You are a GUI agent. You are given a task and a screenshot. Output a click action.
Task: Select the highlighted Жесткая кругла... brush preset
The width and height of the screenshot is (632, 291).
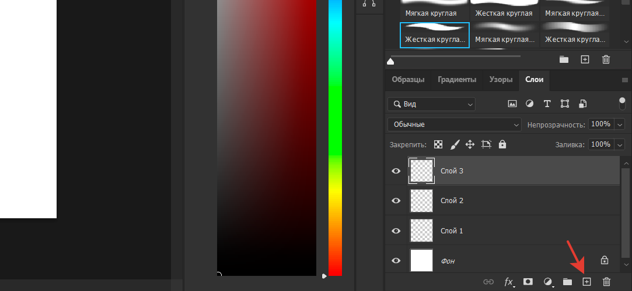point(435,35)
